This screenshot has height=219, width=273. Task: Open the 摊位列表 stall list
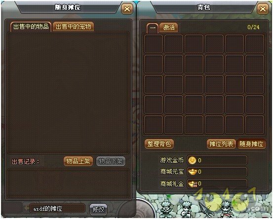coord(221,144)
